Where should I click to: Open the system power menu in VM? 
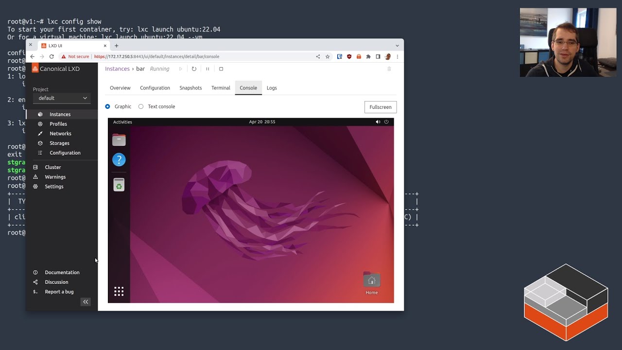(386, 122)
